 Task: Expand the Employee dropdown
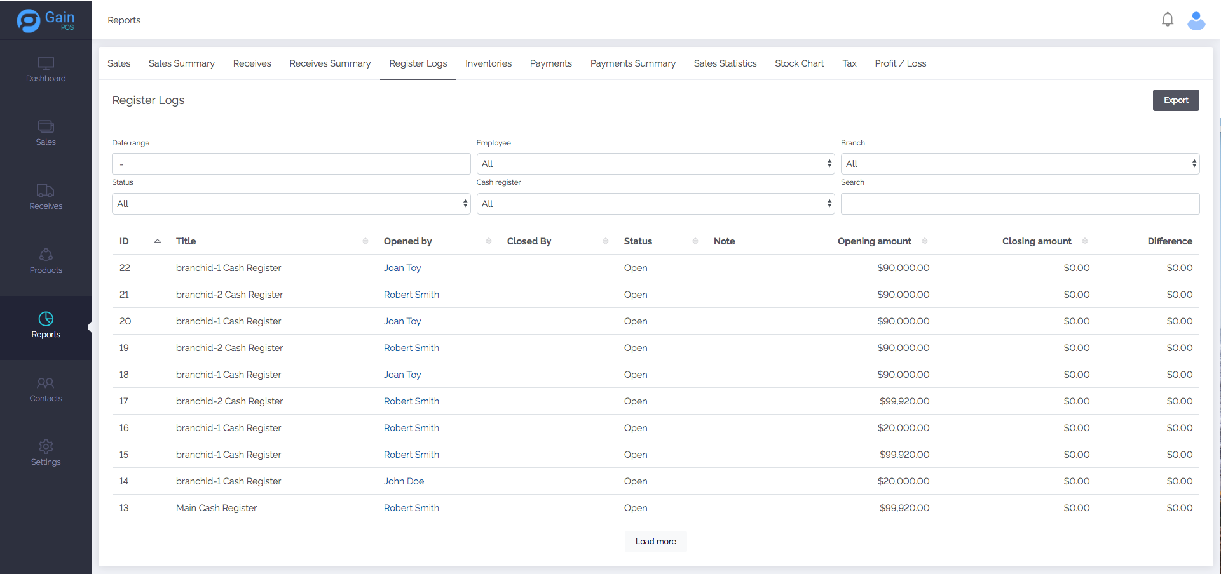pos(655,164)
